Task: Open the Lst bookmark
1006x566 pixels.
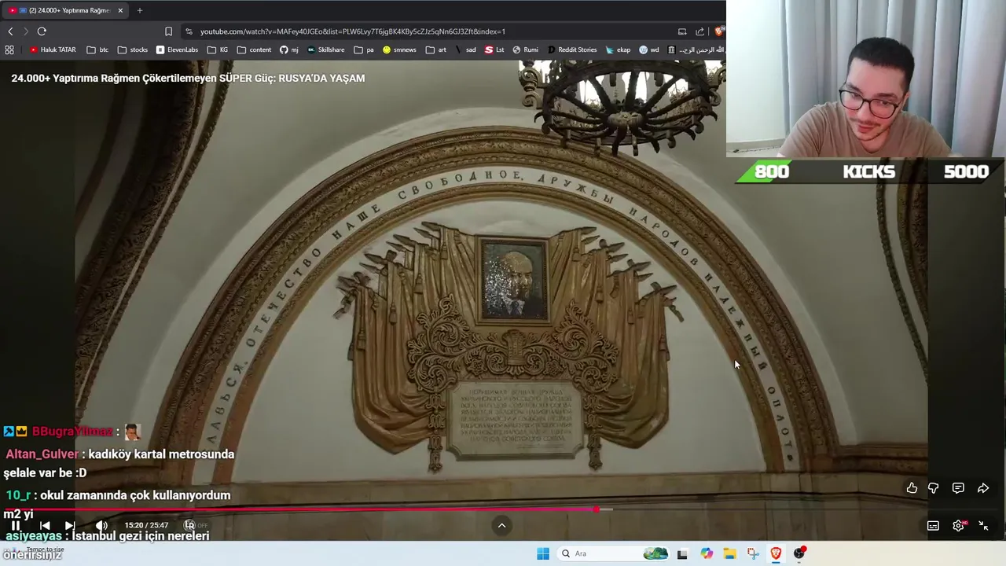Action: (x=494, y=50)
